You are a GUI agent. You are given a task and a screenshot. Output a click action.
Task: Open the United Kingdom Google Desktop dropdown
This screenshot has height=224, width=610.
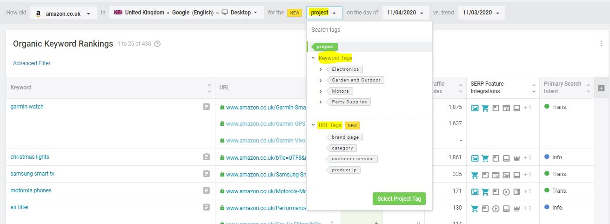[x=186, y=13]
